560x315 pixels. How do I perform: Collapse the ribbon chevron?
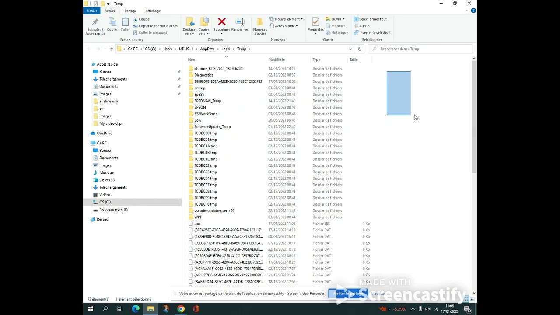(x=468, y=11)
